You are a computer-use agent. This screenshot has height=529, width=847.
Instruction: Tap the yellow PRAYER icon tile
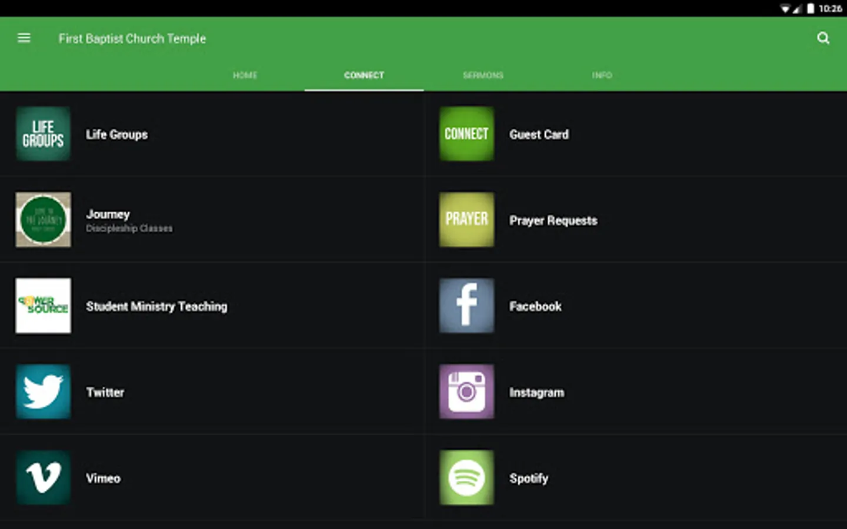pyautogui.click(x=466, y=220)
